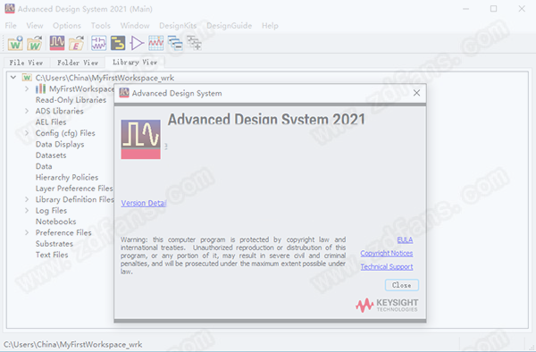The image size is (536, 352).
Task: Expand the Config (cfg) Files node
Action: click(27, 133)
